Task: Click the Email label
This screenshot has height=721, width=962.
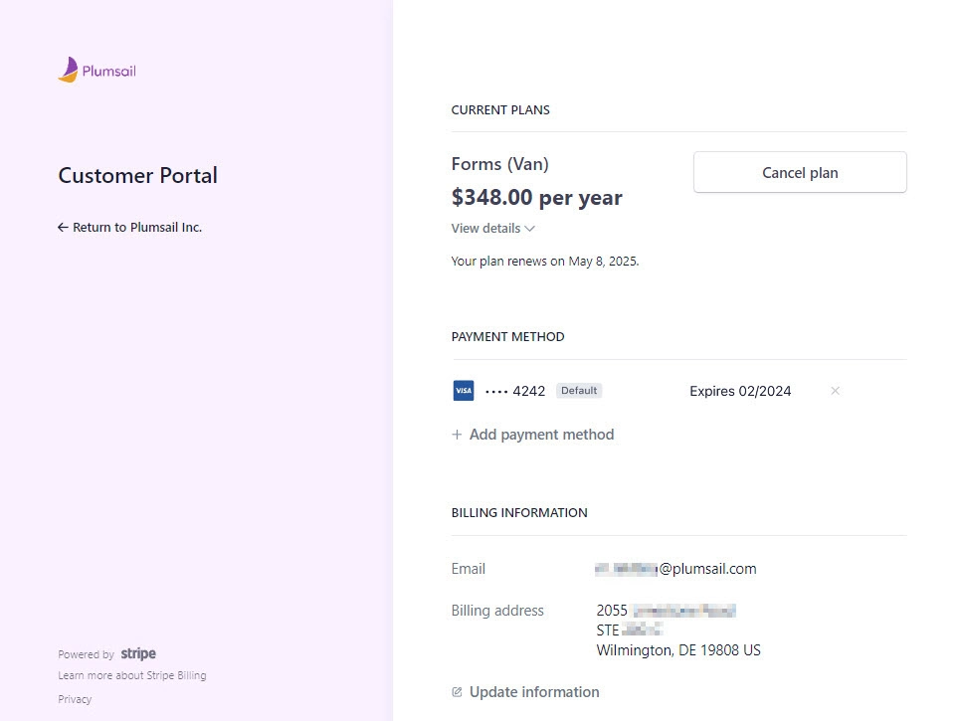Action: tap(469, 569)
